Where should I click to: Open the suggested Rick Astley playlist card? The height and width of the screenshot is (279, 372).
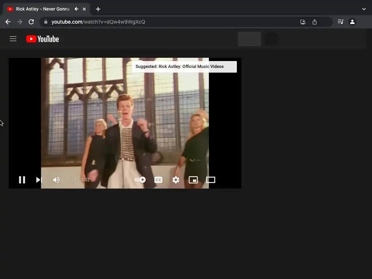[x=184, y=67]
